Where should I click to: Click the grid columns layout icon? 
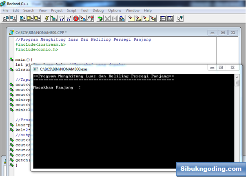[170, 18]
